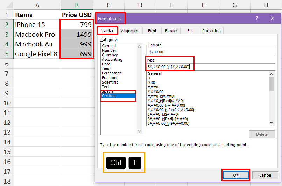Click the Category list scroll down arrow
This screenshot has height=186, width=282.
click(x=139, y=131)
